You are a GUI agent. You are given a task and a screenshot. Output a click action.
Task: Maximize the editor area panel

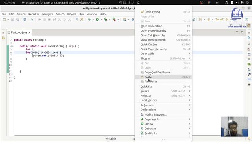pos(242,32)
